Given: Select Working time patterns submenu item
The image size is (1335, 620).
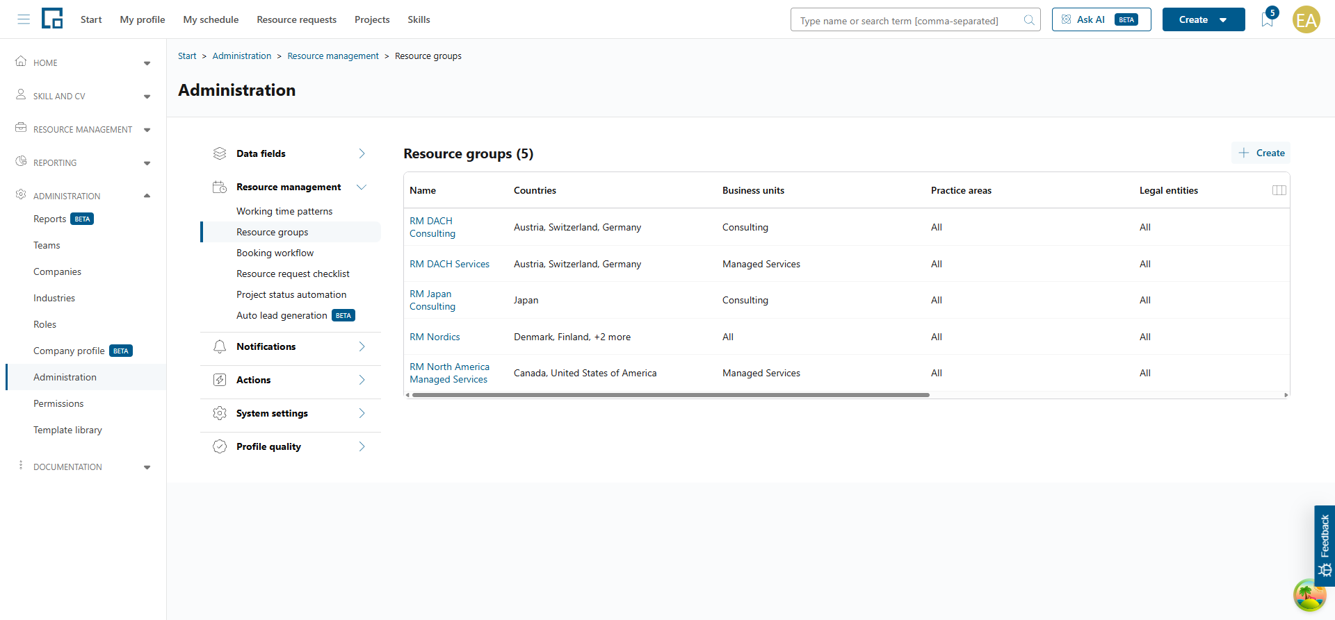Looking at the screenshot, I should (x=284, y=211).
